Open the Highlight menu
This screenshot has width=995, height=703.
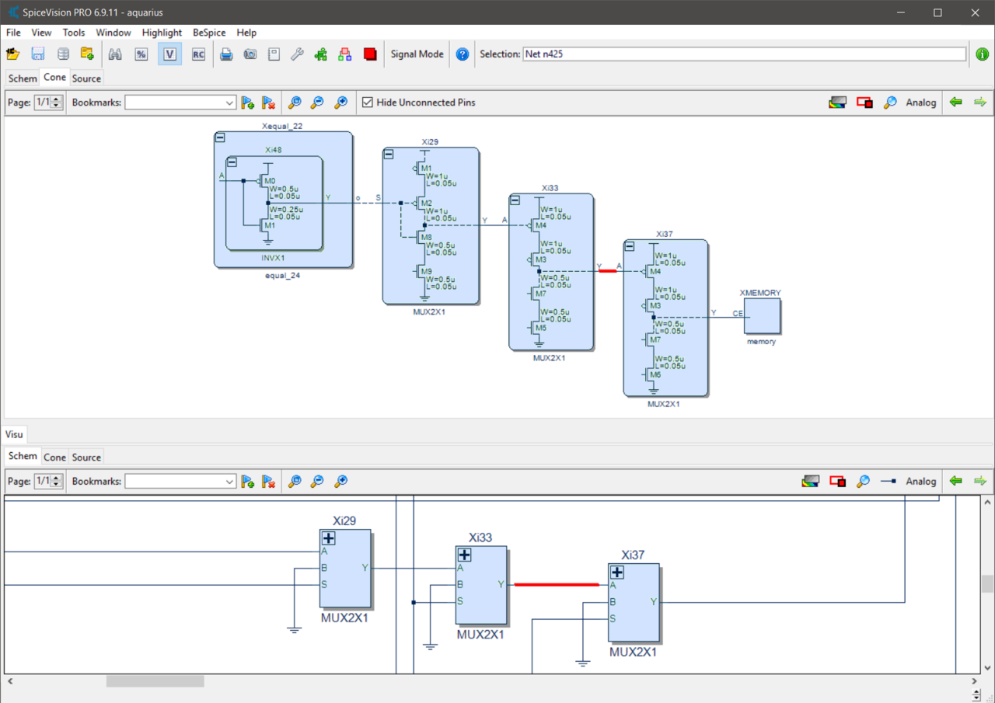[162, 33]
